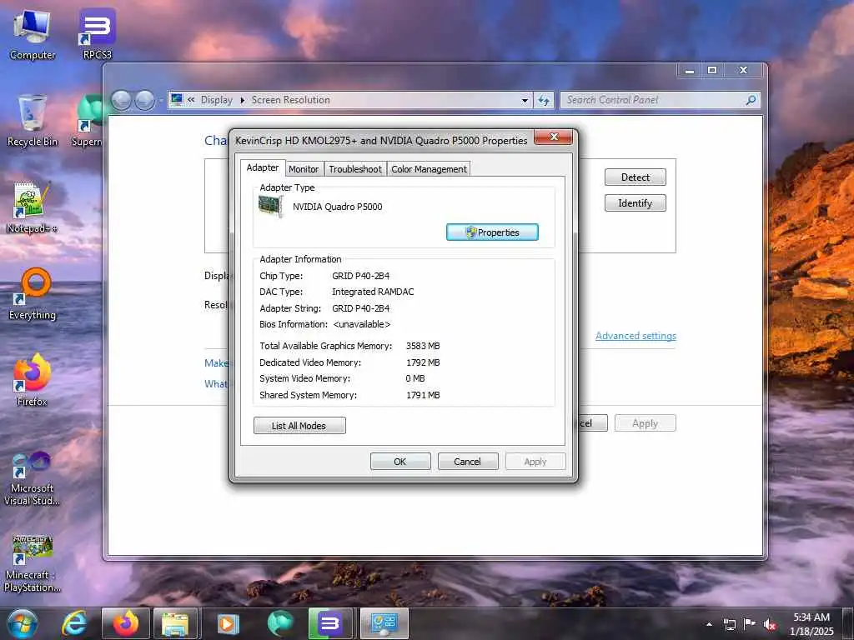Click the Identify button

coord(635,203)
